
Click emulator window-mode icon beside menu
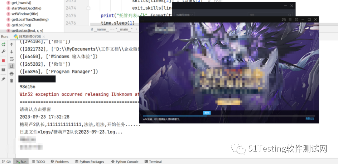pyautogui.click(x=296, y=19)
